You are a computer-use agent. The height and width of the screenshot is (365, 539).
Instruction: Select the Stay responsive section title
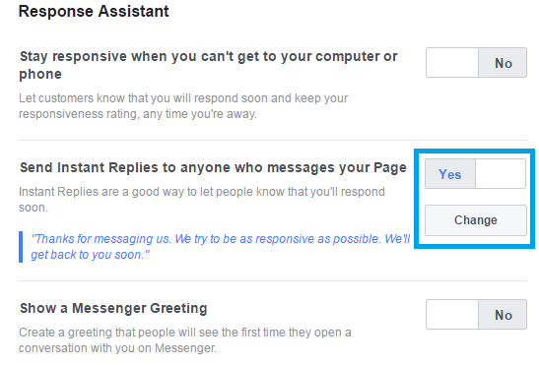pos(208,65)
